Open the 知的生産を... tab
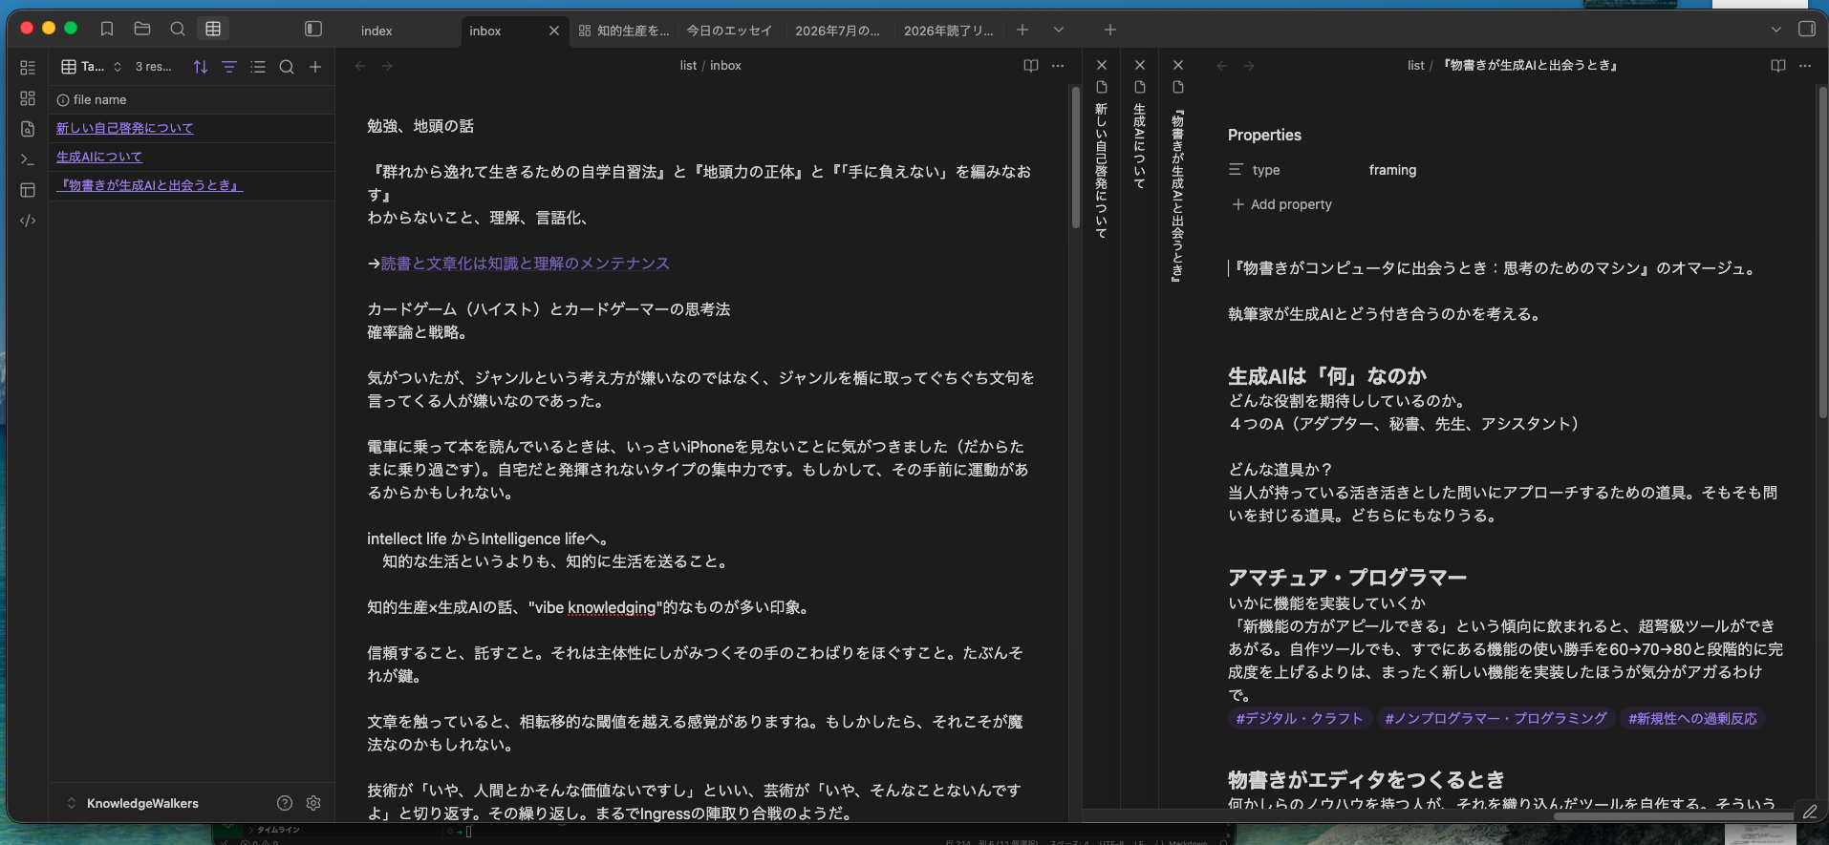 point(624,31)
